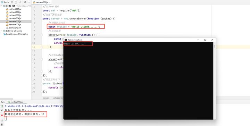Clear console output with trash icon
Viewport: 250px width, 126px height.
pos(2,124)
